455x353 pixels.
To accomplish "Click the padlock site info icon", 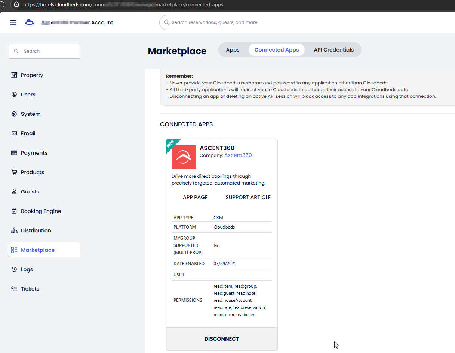I will (x=16, y=5).
